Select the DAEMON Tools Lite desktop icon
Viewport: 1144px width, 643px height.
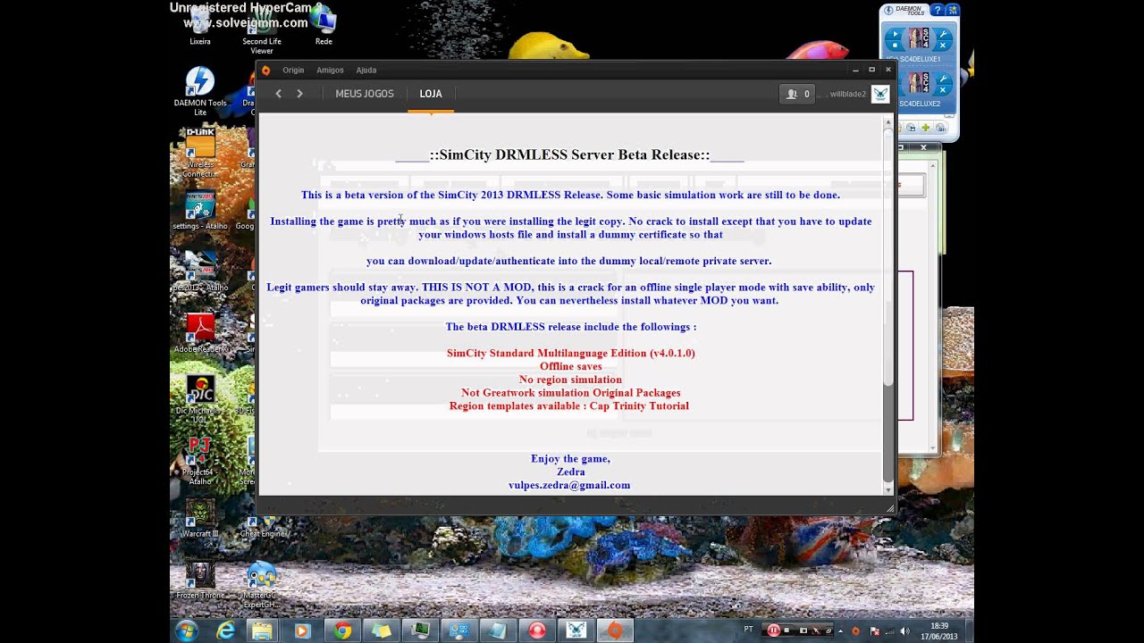point(200,91)
